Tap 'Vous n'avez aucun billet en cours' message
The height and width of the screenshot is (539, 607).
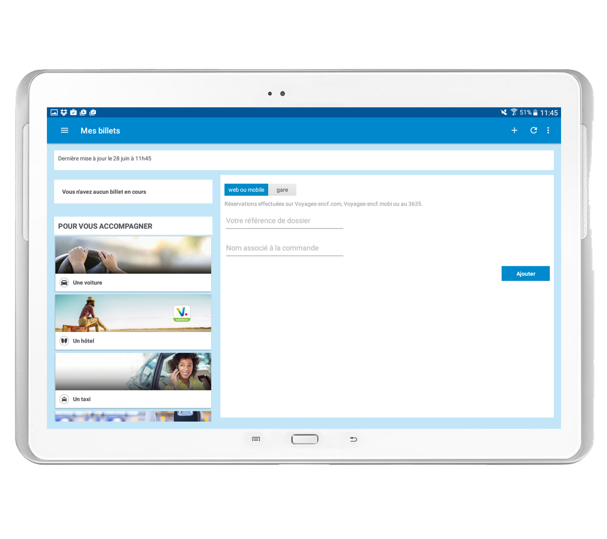click(104, 192)
